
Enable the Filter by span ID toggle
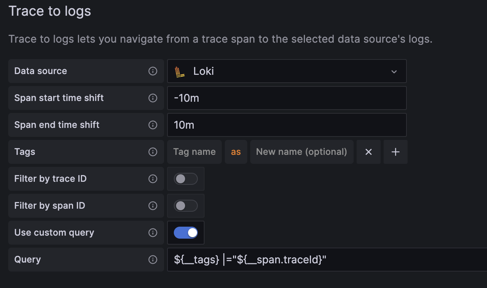(x=185, y=206)
